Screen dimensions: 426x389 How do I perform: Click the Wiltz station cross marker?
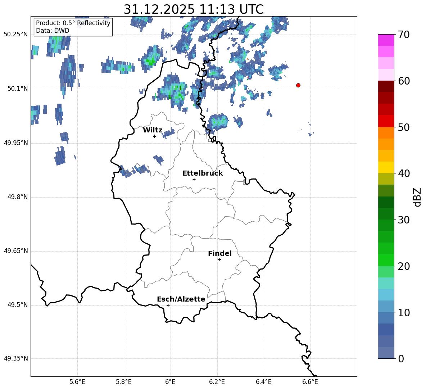(x=154, y=136)
